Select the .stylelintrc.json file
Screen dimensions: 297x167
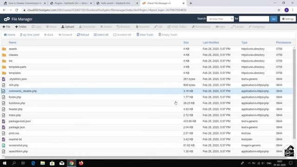(18, 79)
